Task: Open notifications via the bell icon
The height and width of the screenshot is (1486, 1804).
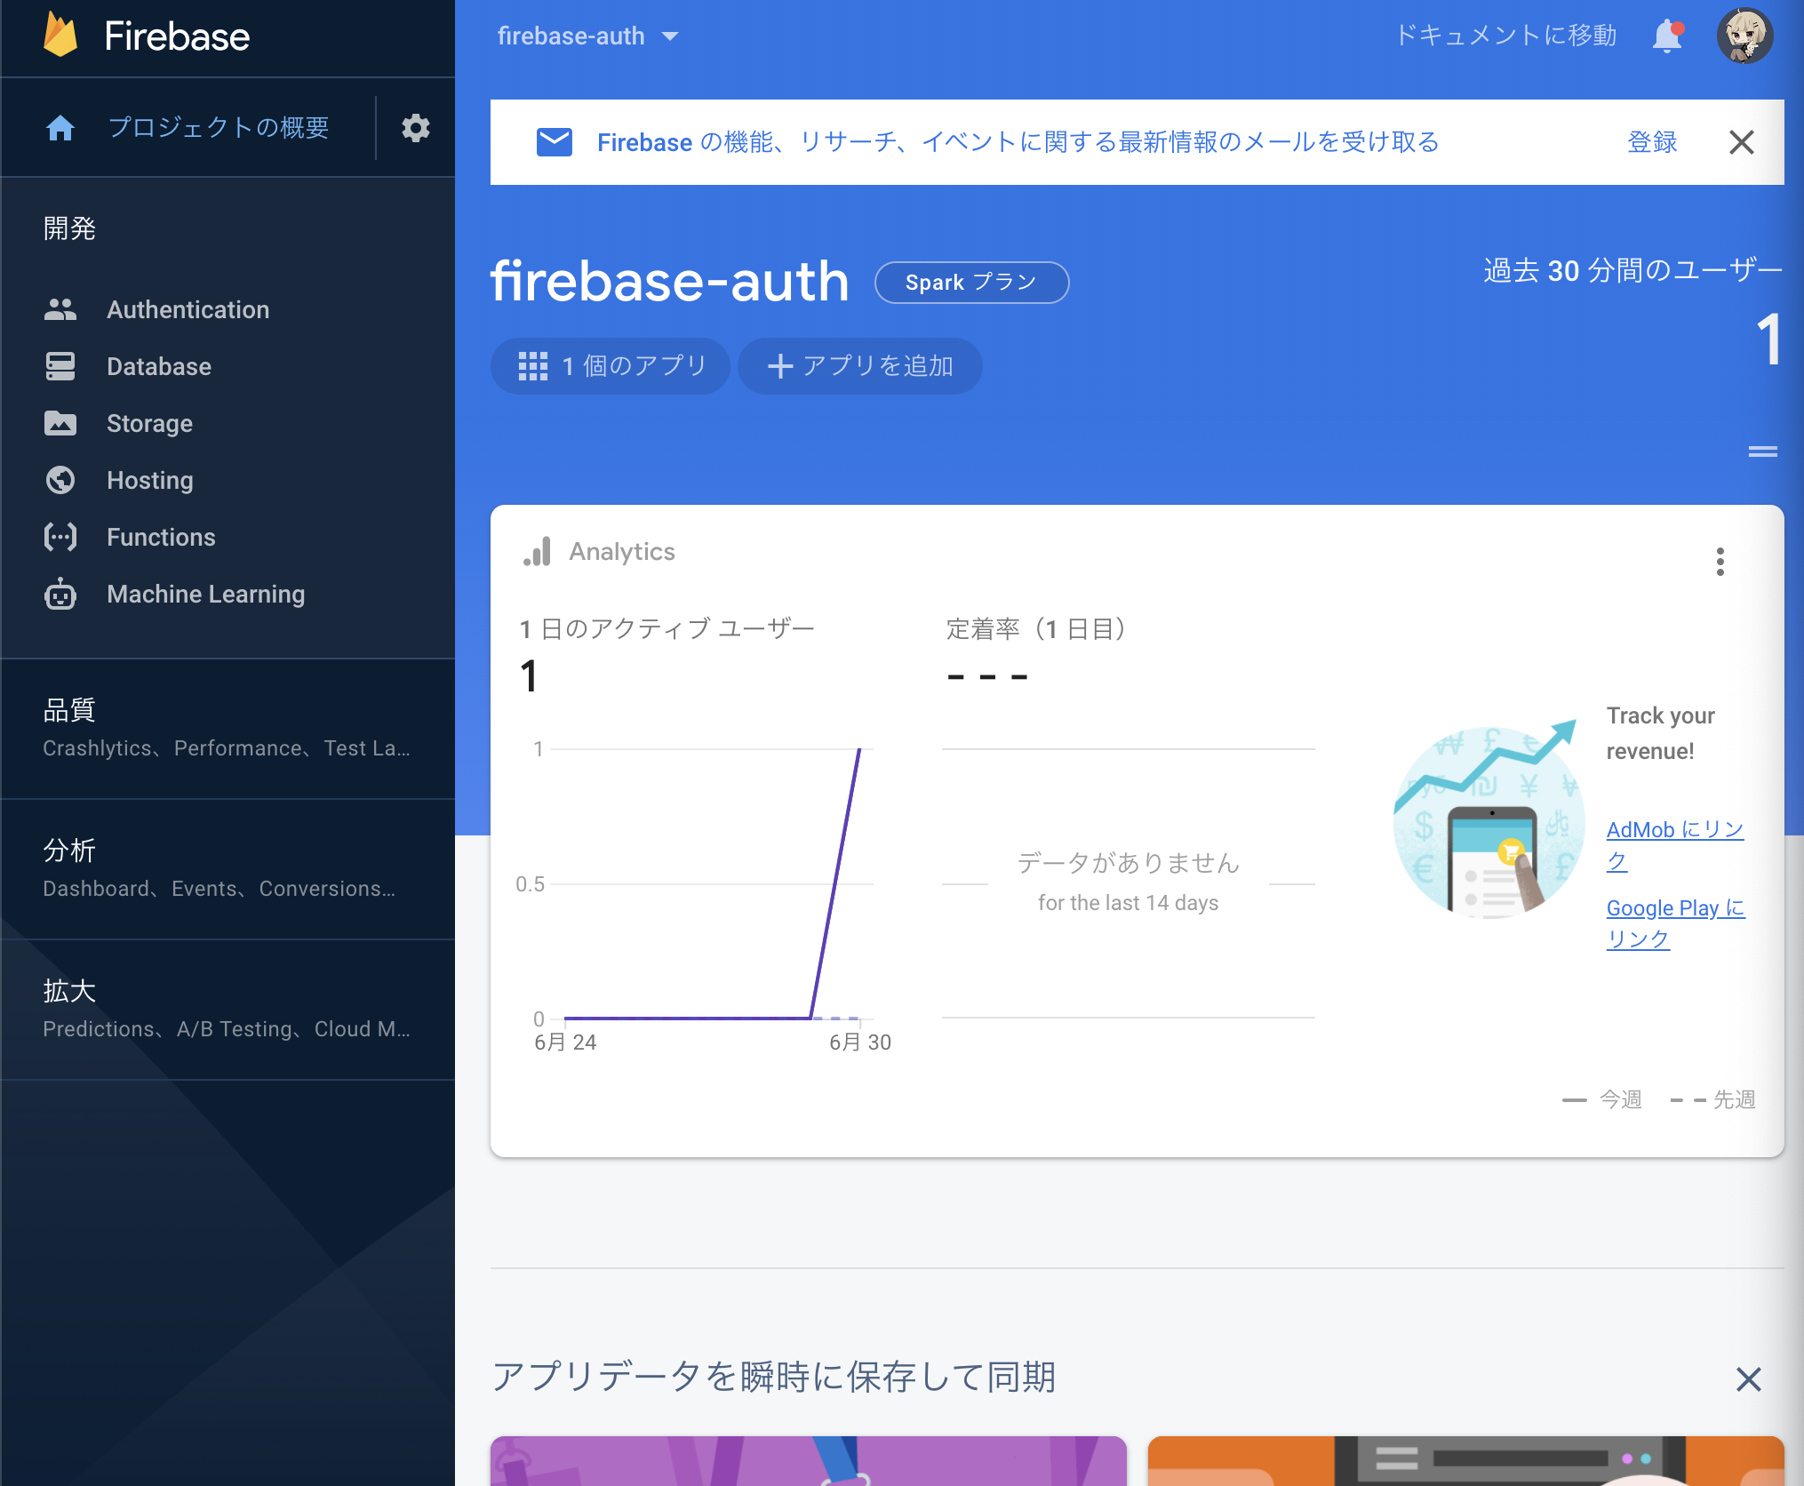Action: [1667, 36]
